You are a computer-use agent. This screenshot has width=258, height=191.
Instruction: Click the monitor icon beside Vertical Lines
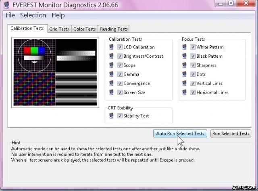(185, 83)
